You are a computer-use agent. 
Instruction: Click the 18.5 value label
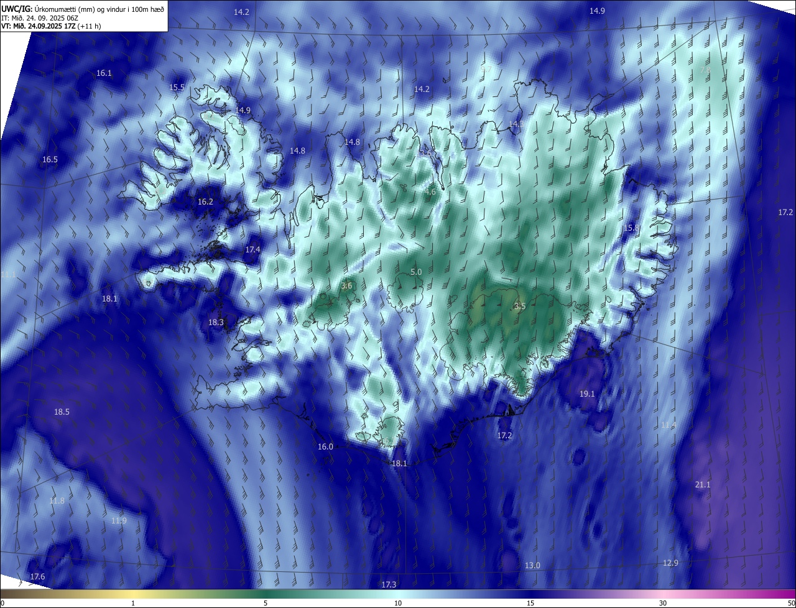[x=62, y=412]
